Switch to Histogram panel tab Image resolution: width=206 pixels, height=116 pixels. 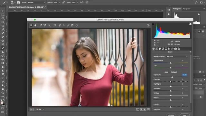[177, 9]
